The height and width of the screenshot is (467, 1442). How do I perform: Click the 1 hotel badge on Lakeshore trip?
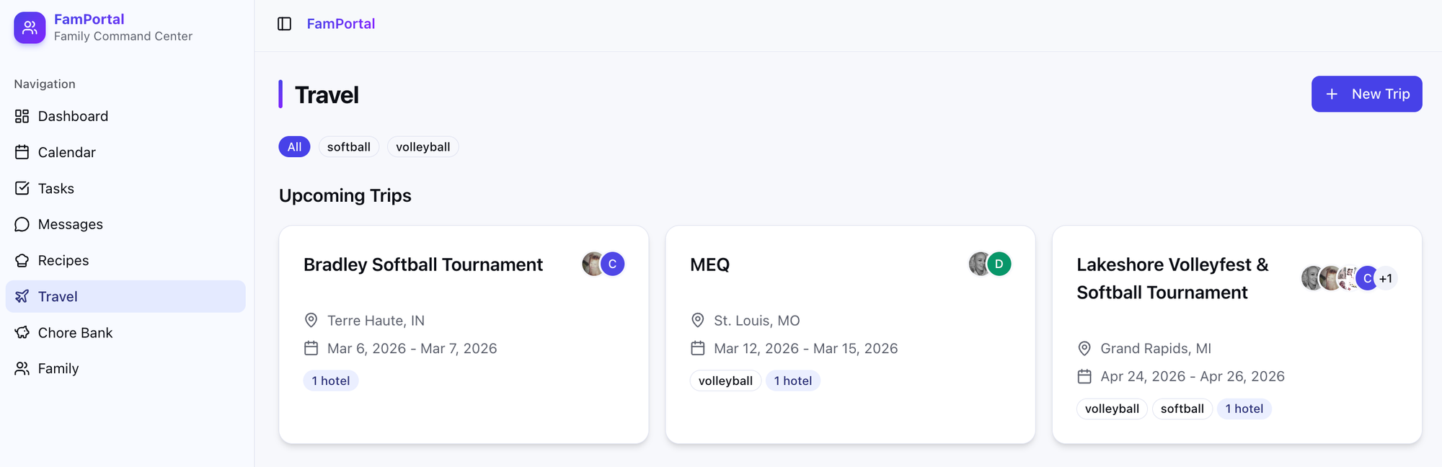(x=1244, y=409)
